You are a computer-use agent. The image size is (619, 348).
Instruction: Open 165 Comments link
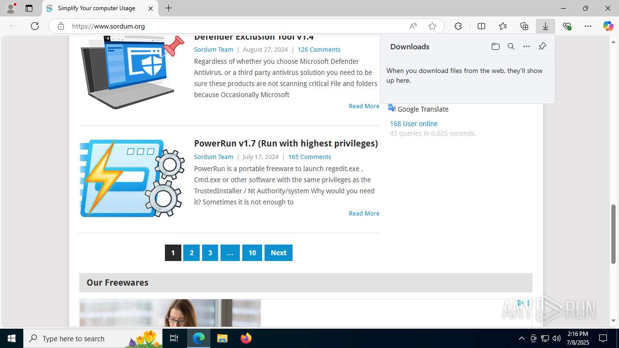coord(309,157)
